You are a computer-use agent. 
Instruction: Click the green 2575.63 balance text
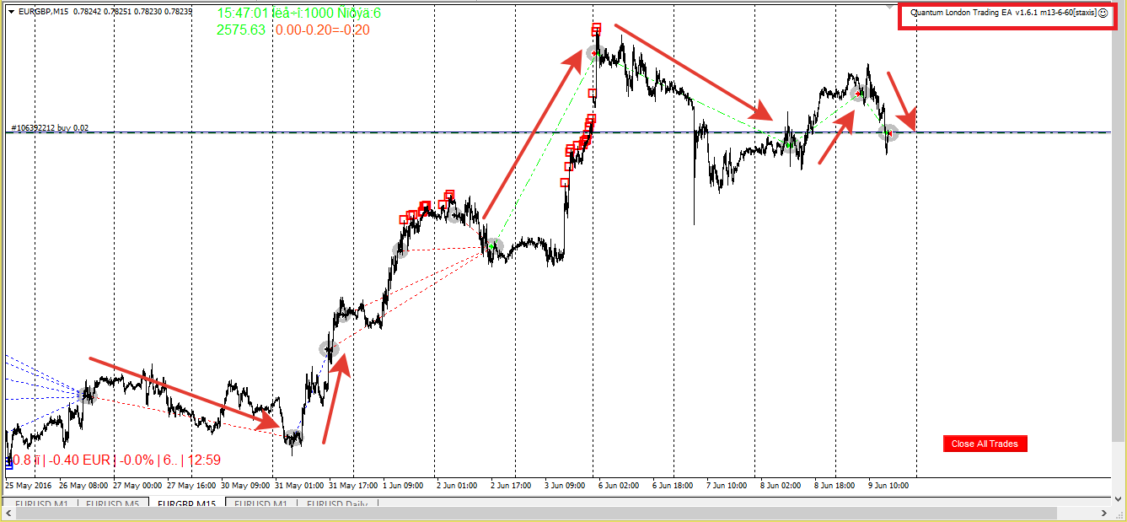(x=241, y=30)
